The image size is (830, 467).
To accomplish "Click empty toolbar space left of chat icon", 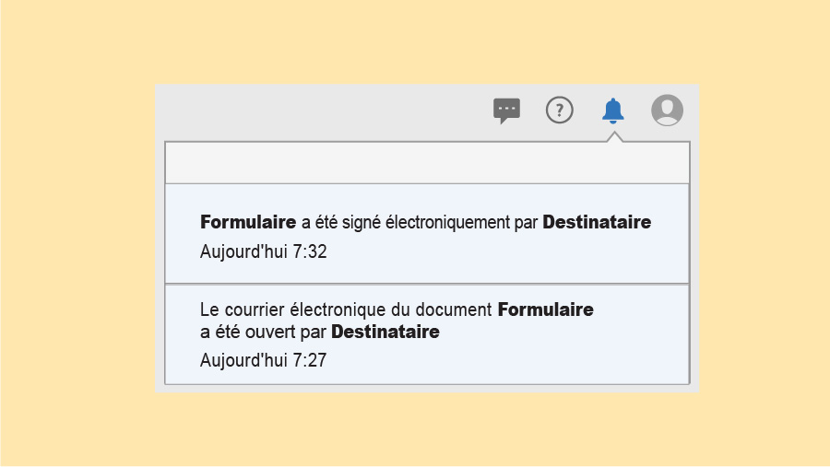I will [323, 111].
